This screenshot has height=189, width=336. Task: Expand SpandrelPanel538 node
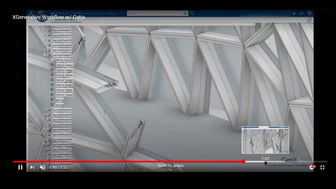click(45, 35)
